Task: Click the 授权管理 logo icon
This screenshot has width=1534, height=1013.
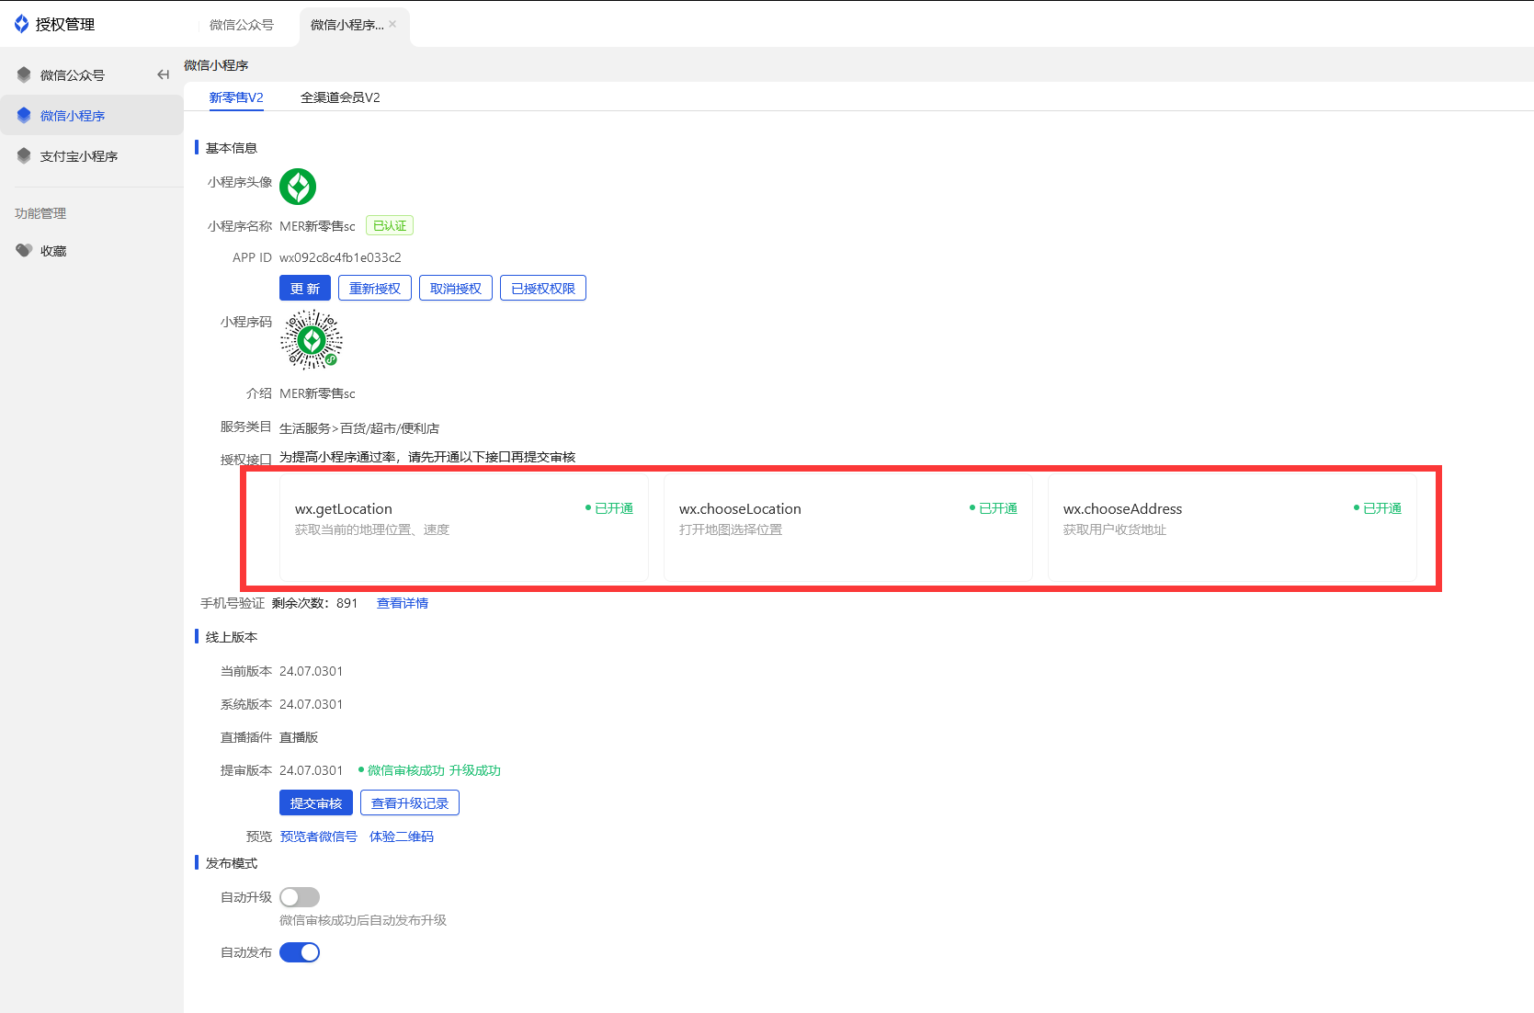Action: (x=21, y=24)
